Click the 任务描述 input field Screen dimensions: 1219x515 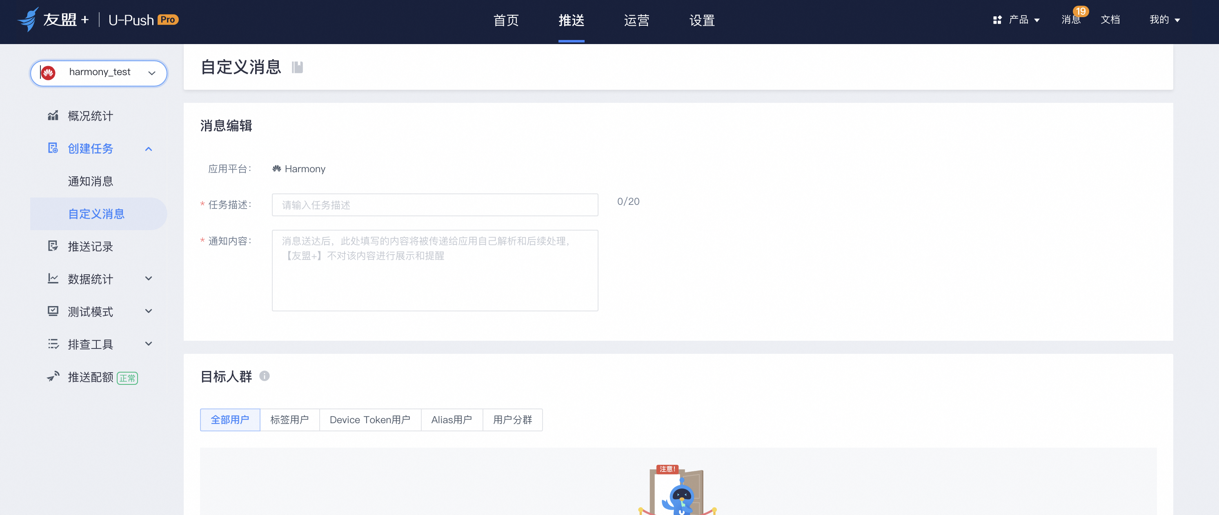[435, 205]
